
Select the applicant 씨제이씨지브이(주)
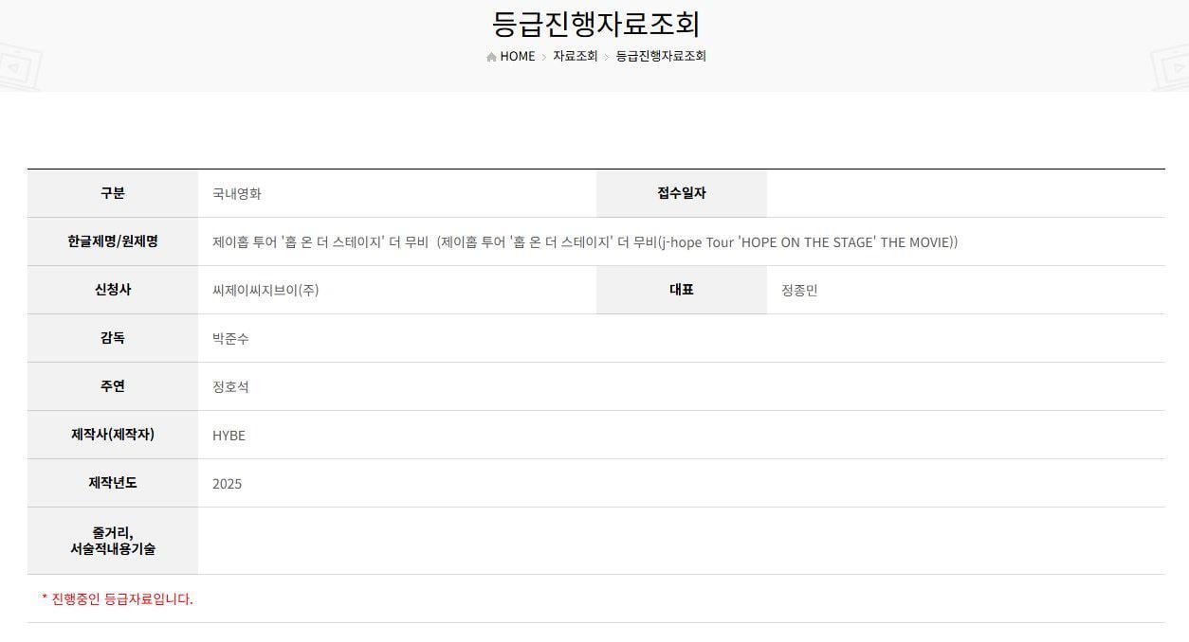pos(265,291)
